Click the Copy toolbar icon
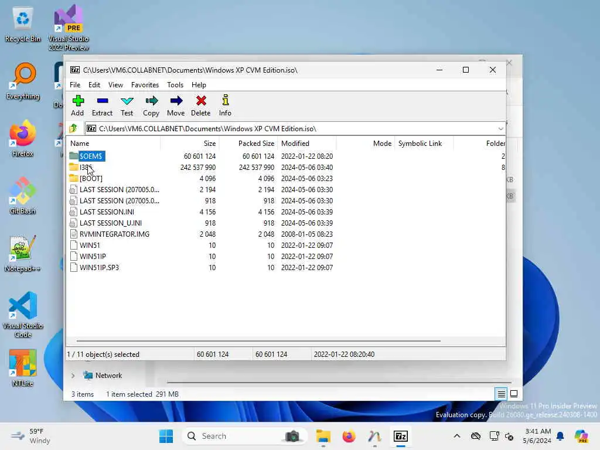This screenshot has width=600, height=450. 151,105
